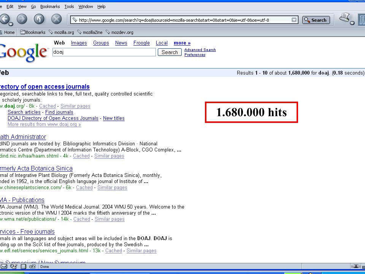
Task: Open the 'Formerly Acta Botanica Sinica' result
Action: (x=36, y=169)
